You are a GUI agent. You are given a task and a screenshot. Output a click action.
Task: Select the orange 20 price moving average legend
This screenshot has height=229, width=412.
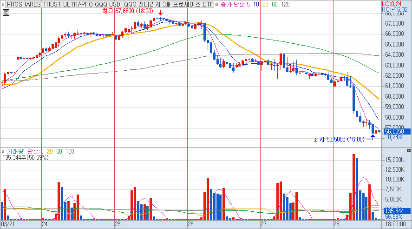265,5
